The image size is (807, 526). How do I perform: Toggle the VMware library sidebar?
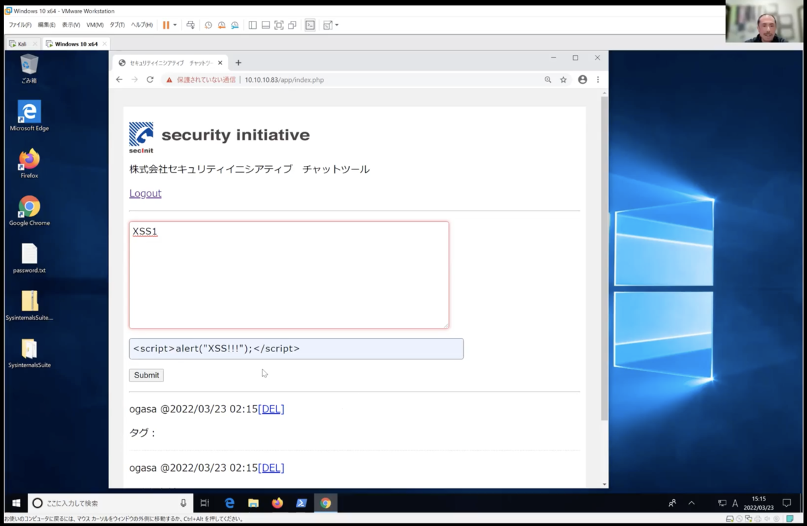coord(253,25)
